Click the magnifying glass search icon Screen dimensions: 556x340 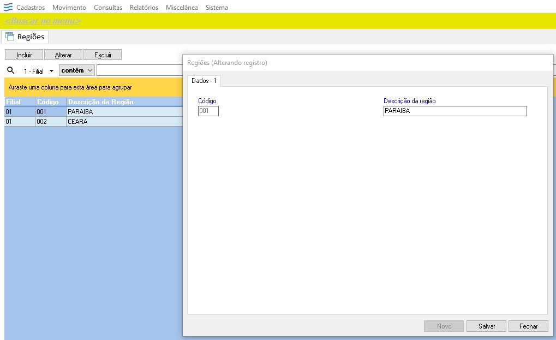click(x=11, y=70)
